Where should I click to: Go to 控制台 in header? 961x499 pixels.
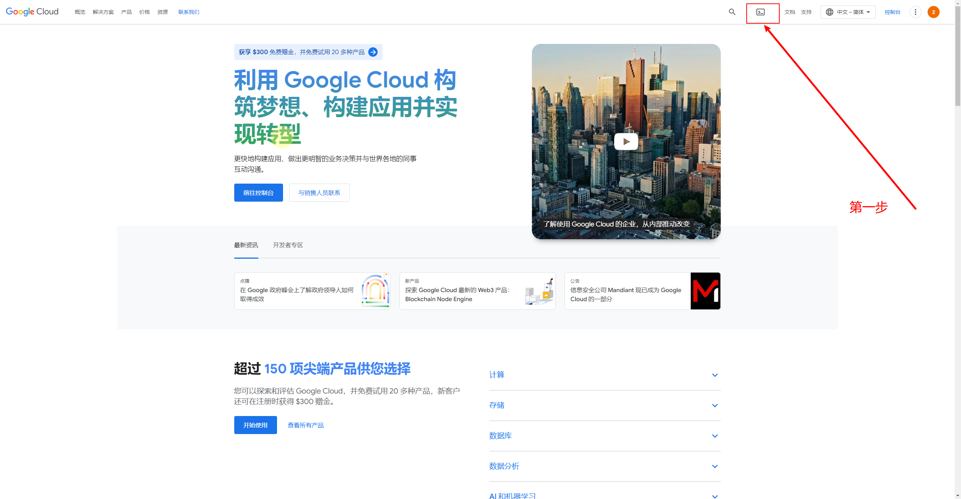tap(893, 12)
